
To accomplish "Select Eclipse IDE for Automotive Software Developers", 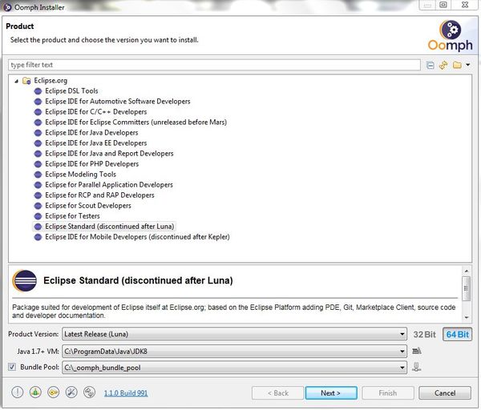I will coord(118,102).
